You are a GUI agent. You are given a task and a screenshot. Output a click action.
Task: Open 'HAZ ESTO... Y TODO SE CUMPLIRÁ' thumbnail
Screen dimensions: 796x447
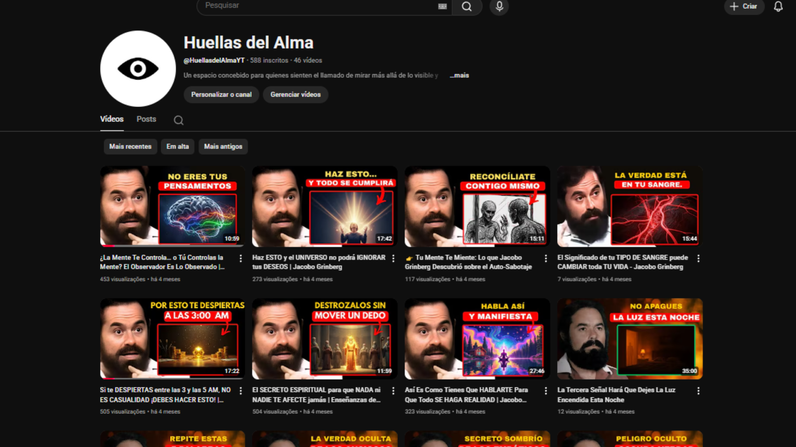(x=325, y=207)
